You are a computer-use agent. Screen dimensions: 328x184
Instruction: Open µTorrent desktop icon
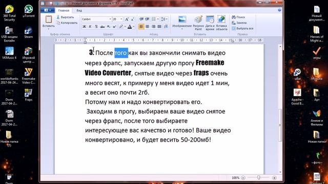point(29,11)
